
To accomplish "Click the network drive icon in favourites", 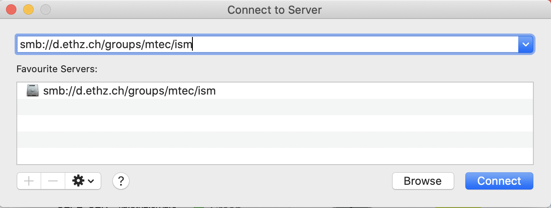I will pyautogui.click(x=33, y=91).
